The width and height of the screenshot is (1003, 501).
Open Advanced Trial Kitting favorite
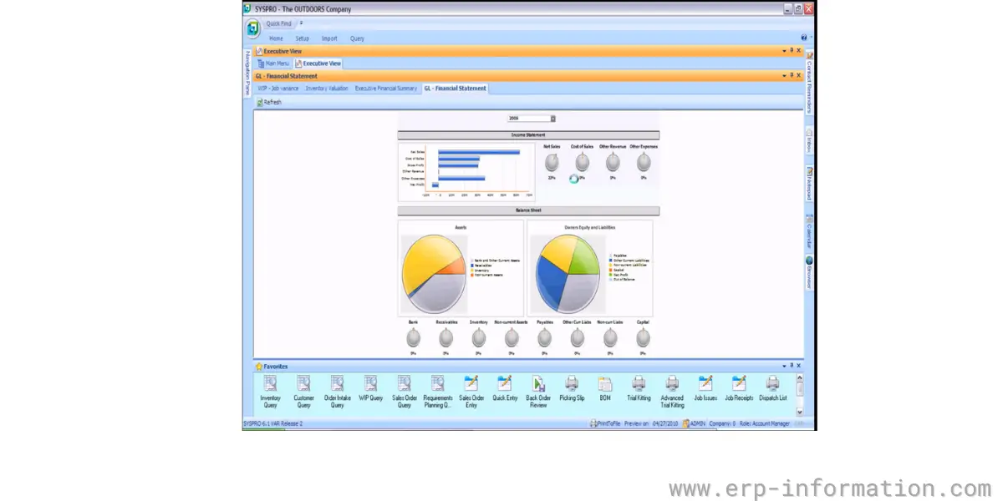pos(672,390)
